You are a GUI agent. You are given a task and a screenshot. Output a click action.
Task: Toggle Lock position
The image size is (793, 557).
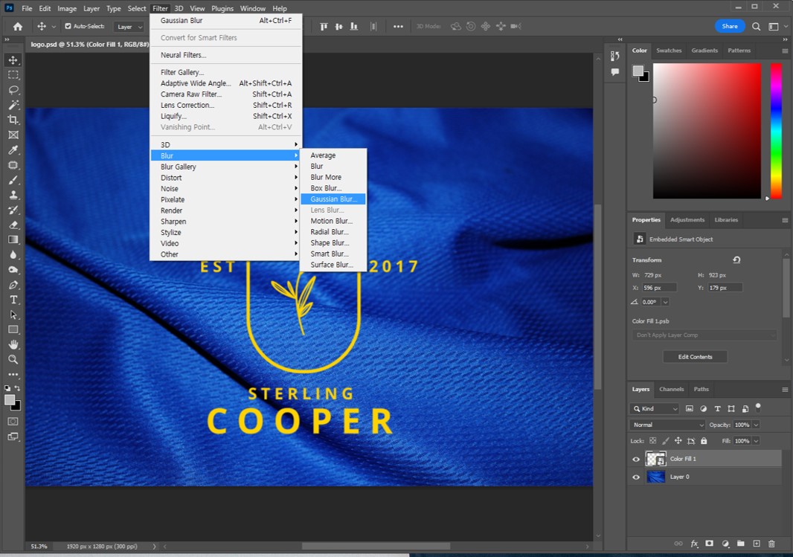[678, 441]
